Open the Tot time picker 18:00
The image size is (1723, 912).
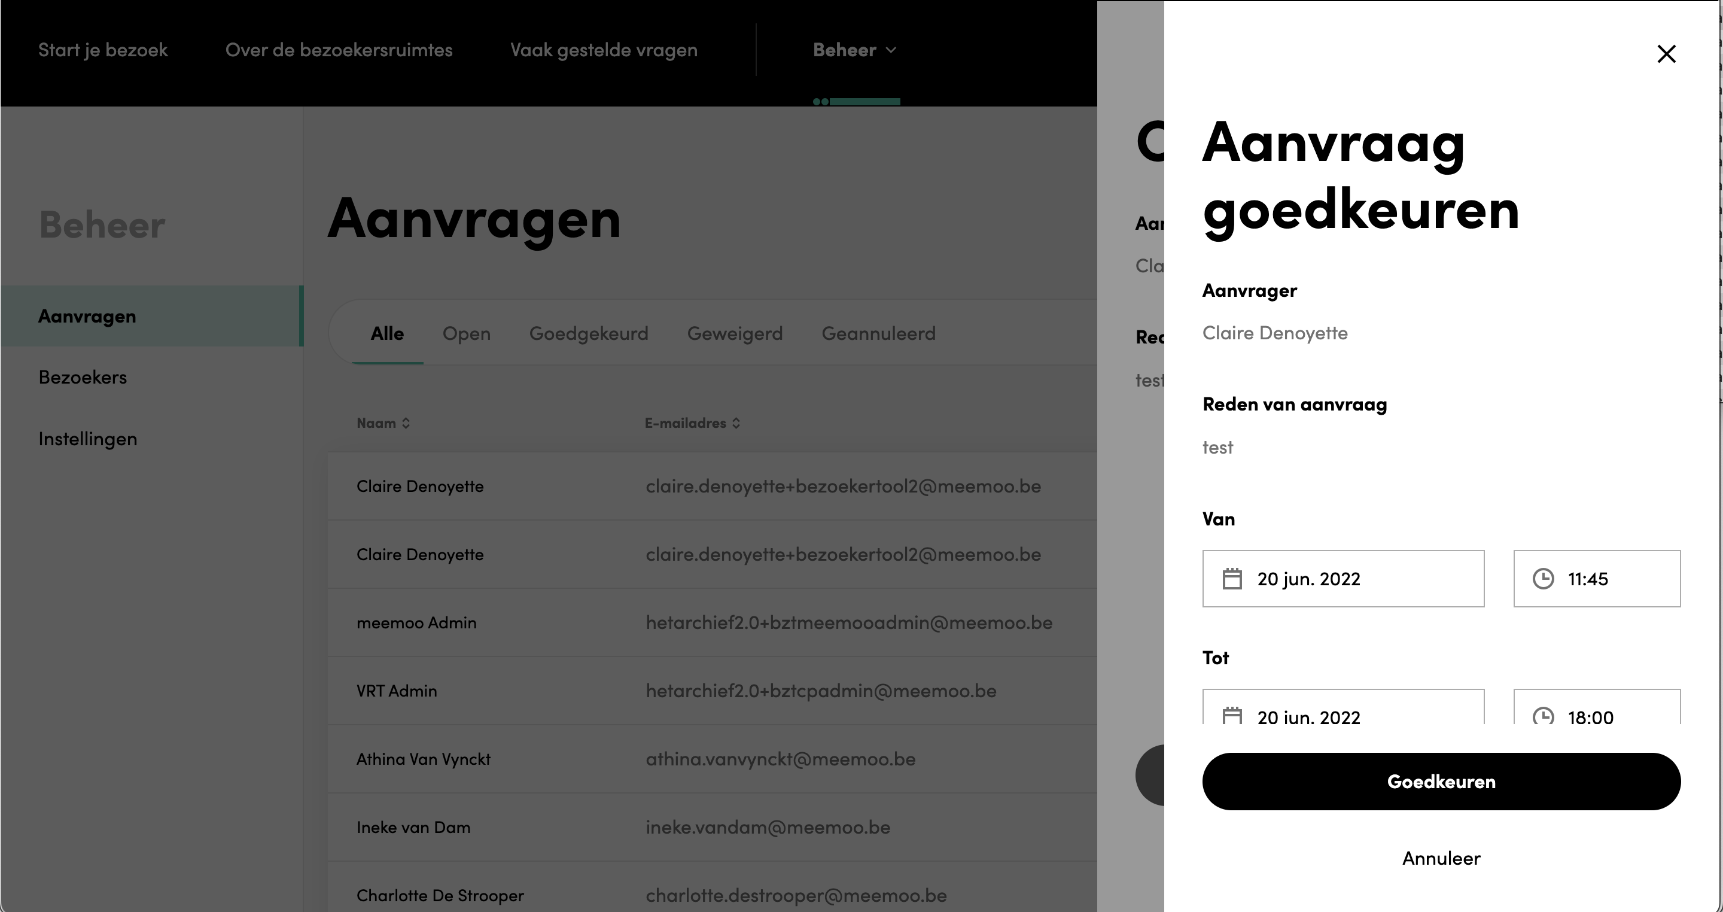tap(1597, 707)
